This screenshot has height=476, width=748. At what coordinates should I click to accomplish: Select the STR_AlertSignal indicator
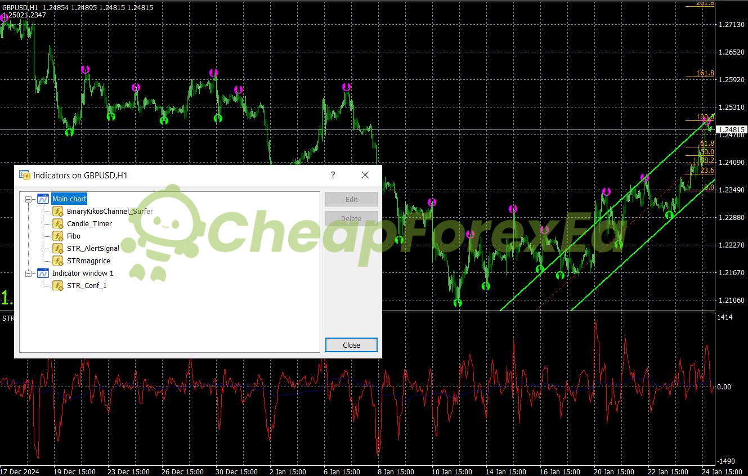[x=93, y=249]
